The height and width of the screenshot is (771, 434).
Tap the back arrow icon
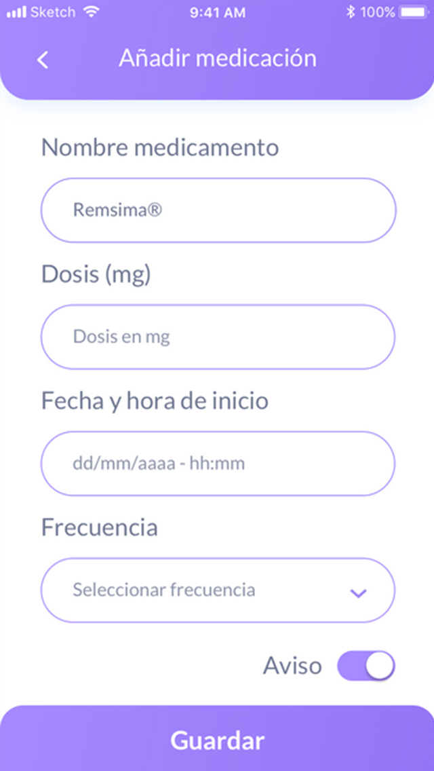point(43,60)
